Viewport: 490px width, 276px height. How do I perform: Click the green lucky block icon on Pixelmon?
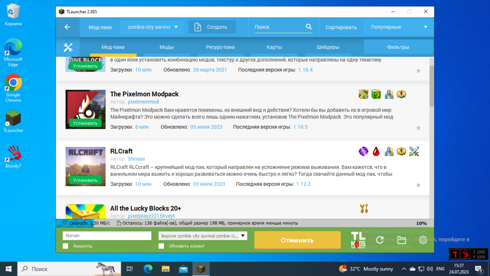pos(376,94)
